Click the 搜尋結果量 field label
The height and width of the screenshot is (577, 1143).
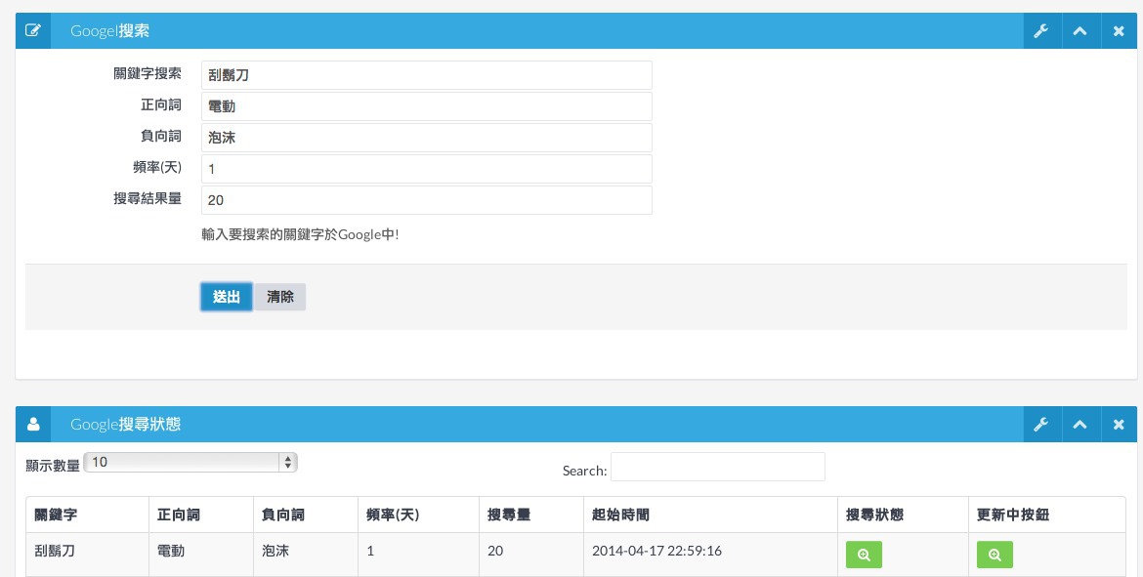(148, 198)
